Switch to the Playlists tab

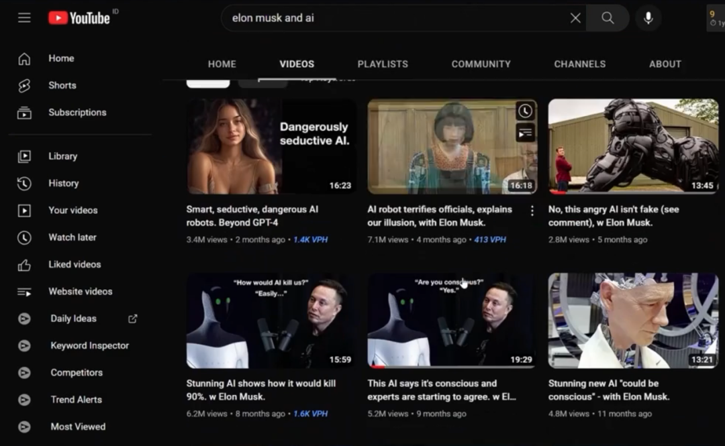[x=383, y=64]
